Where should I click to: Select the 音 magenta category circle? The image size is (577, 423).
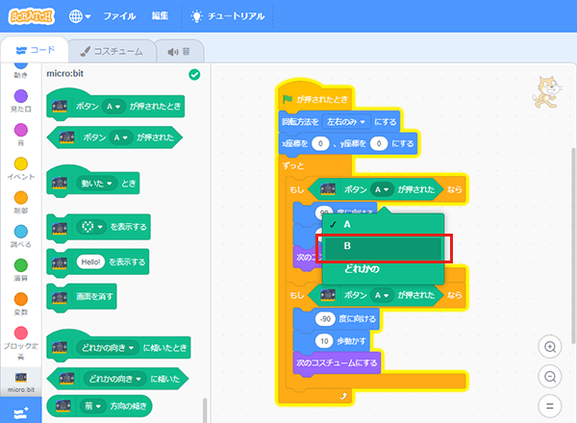click(21, 130)
